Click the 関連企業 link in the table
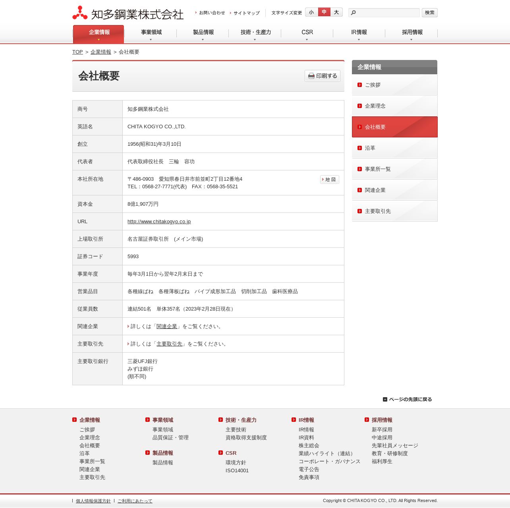The image size is (510, 508). [167, 326]
